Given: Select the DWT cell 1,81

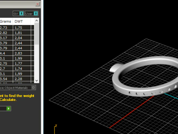Looking at the screenshot, I should pos(22,33).
